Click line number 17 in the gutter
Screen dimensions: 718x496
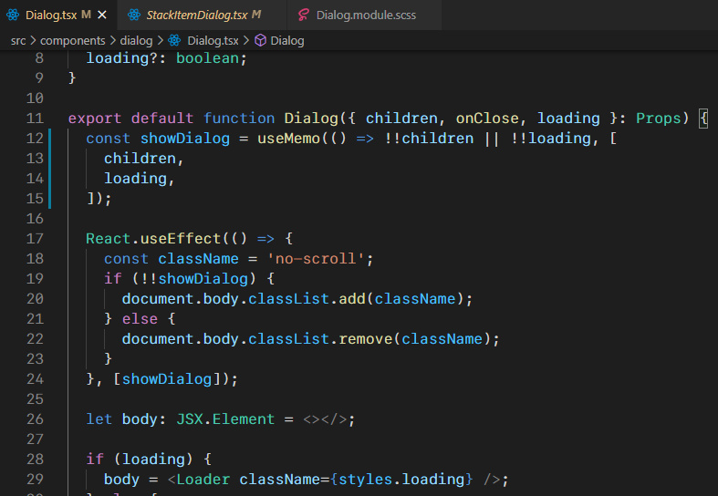pos(35,239)
